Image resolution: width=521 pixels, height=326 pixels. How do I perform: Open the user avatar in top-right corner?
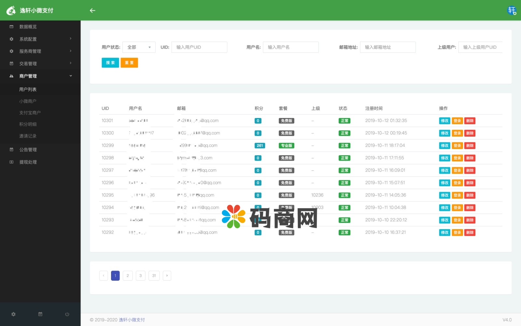(x=512, y=10)
